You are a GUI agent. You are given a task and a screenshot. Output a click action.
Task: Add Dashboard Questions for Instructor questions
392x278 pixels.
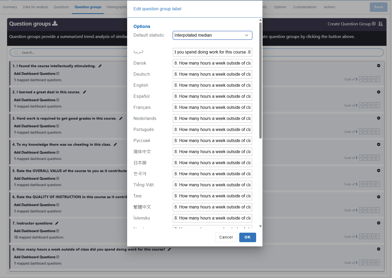36,231
